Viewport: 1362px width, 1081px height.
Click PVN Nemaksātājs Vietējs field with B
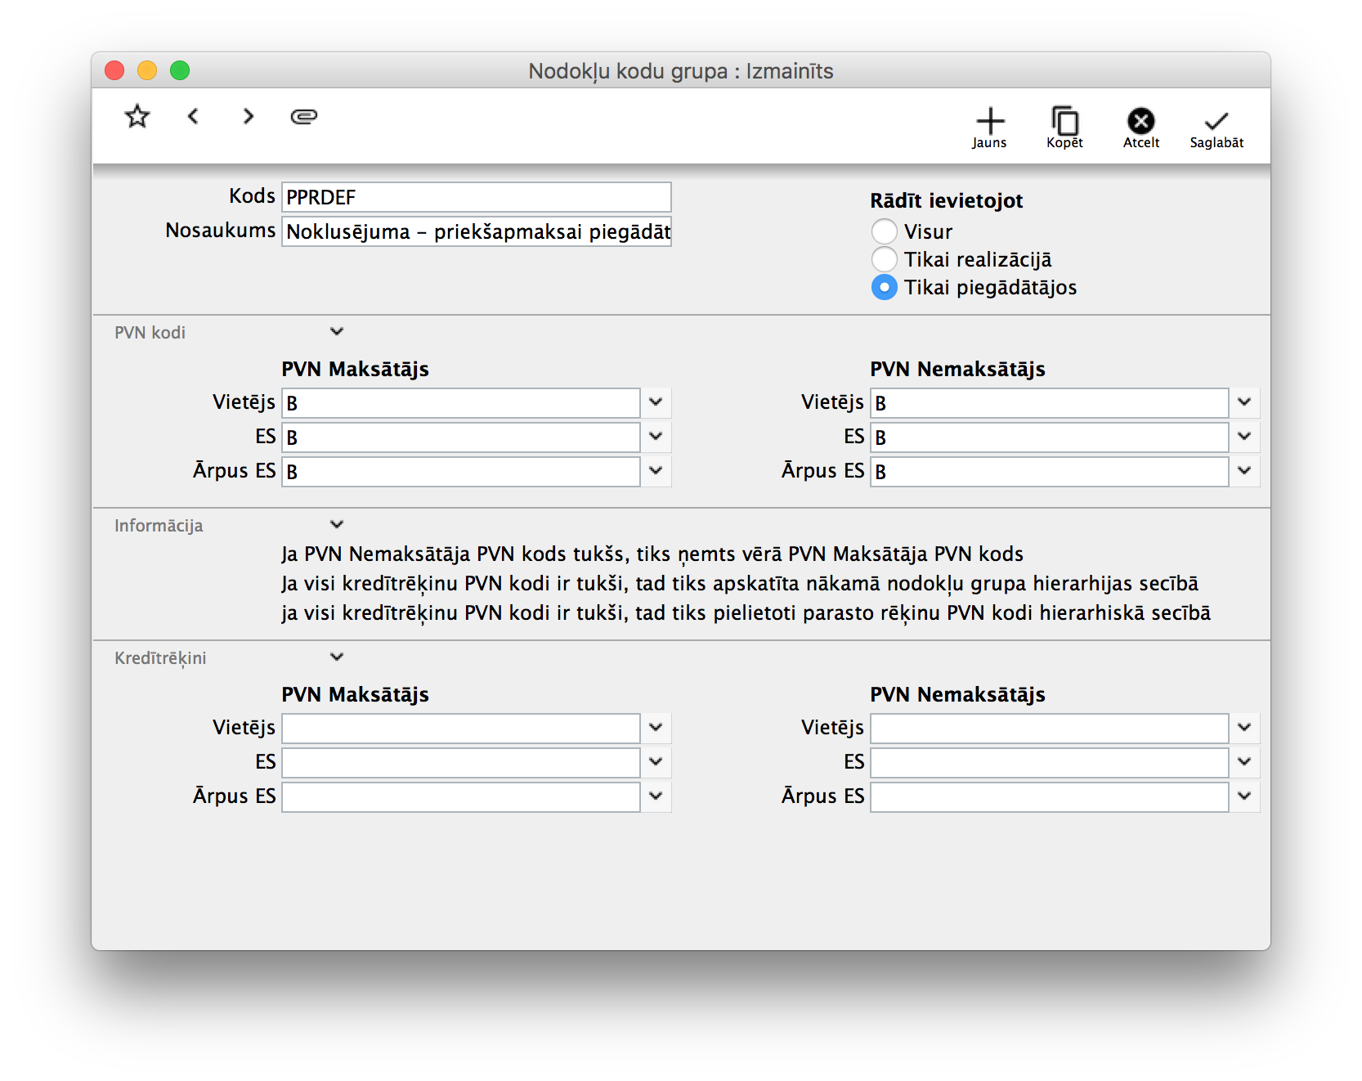coord(1050,403)
